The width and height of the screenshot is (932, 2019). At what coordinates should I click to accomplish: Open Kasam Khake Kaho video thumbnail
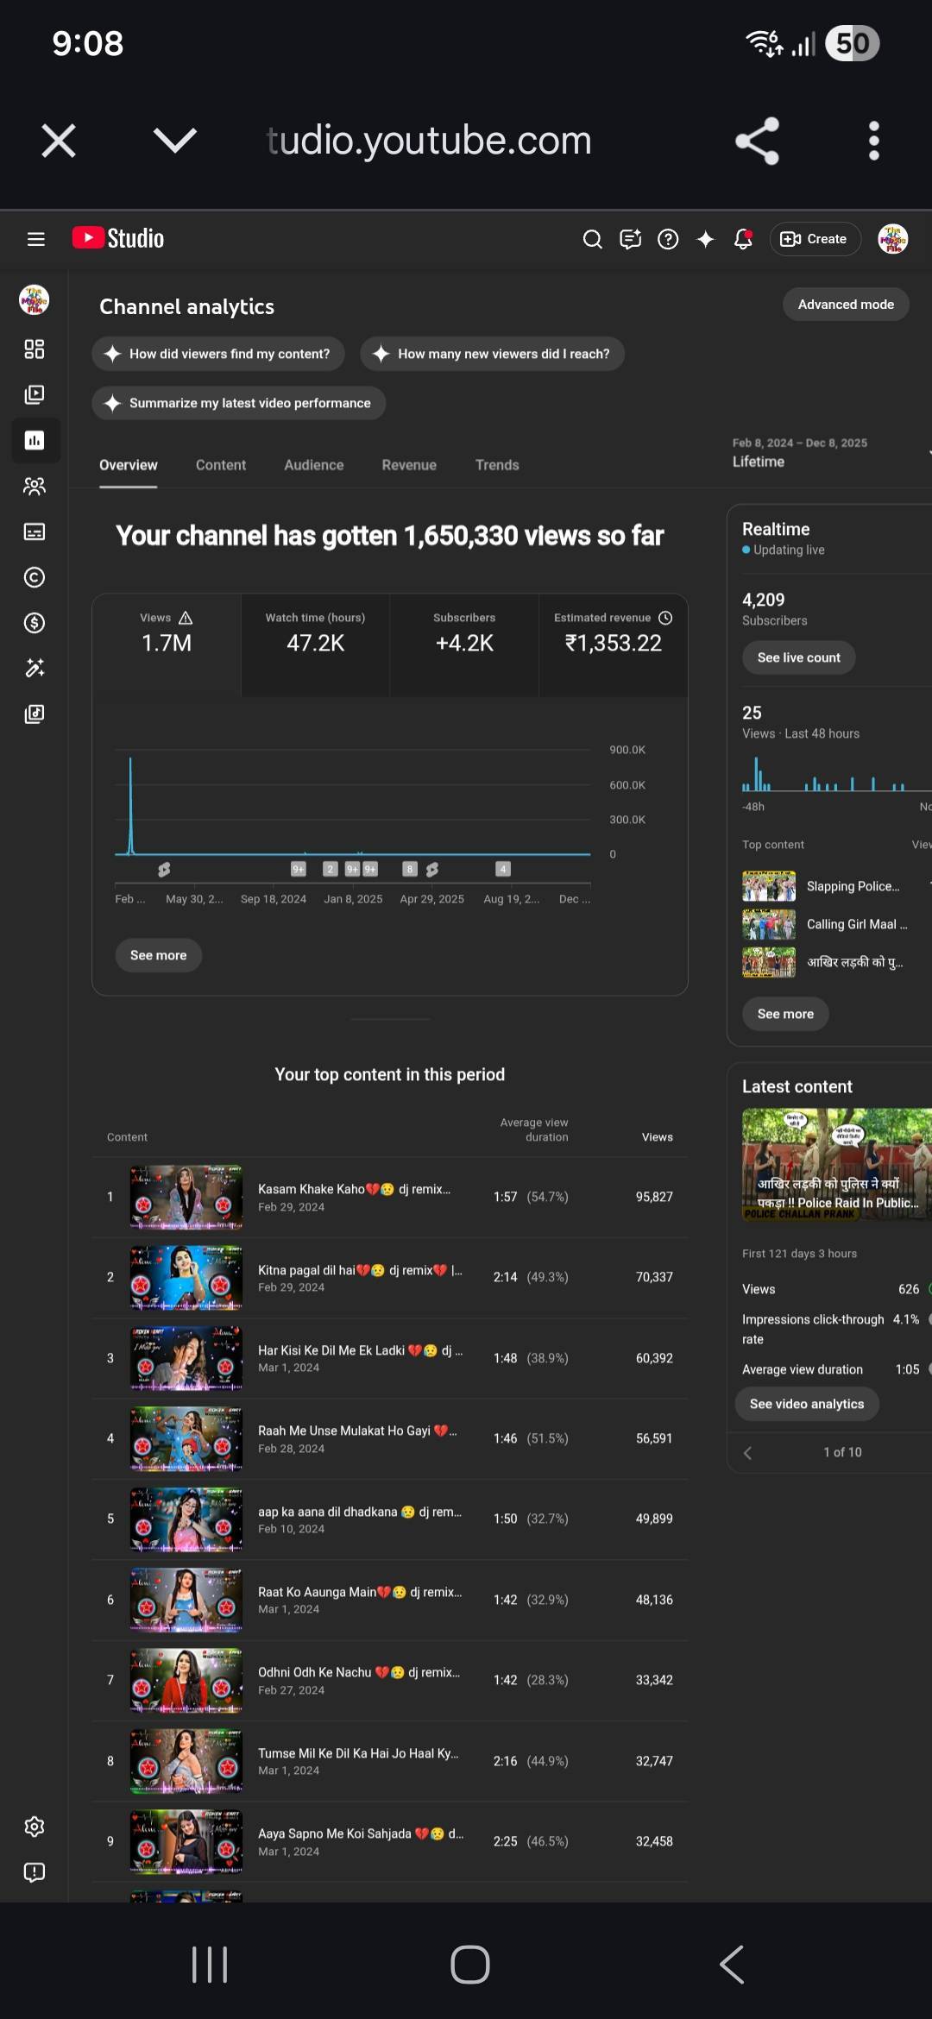pos(186,1197)
